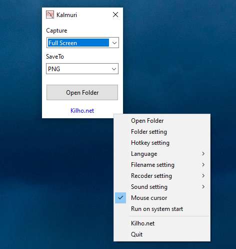Open Hotkey setting from context menu
The width and height of the screenshot is (236, 249).
(162, 143)
